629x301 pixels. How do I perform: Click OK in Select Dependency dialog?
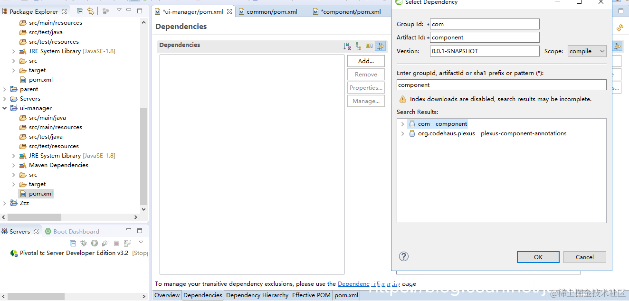538,257
